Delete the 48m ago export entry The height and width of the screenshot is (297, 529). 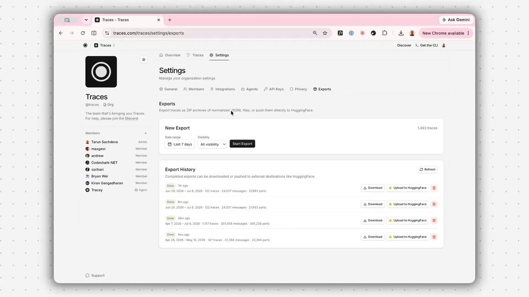coord(434,220)
